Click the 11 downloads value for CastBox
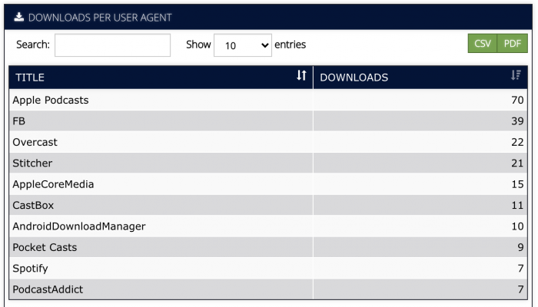 tap(517, 205)
